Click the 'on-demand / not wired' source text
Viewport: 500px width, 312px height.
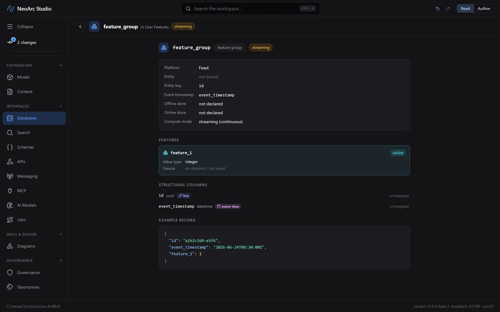click(205, 168)
